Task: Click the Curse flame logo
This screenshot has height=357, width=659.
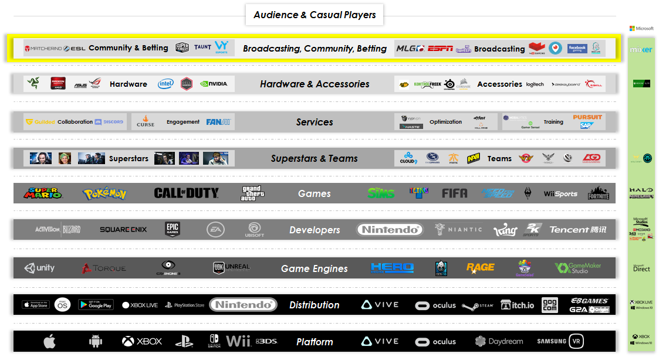Action: pyautogui.click(x=146, y=121)
